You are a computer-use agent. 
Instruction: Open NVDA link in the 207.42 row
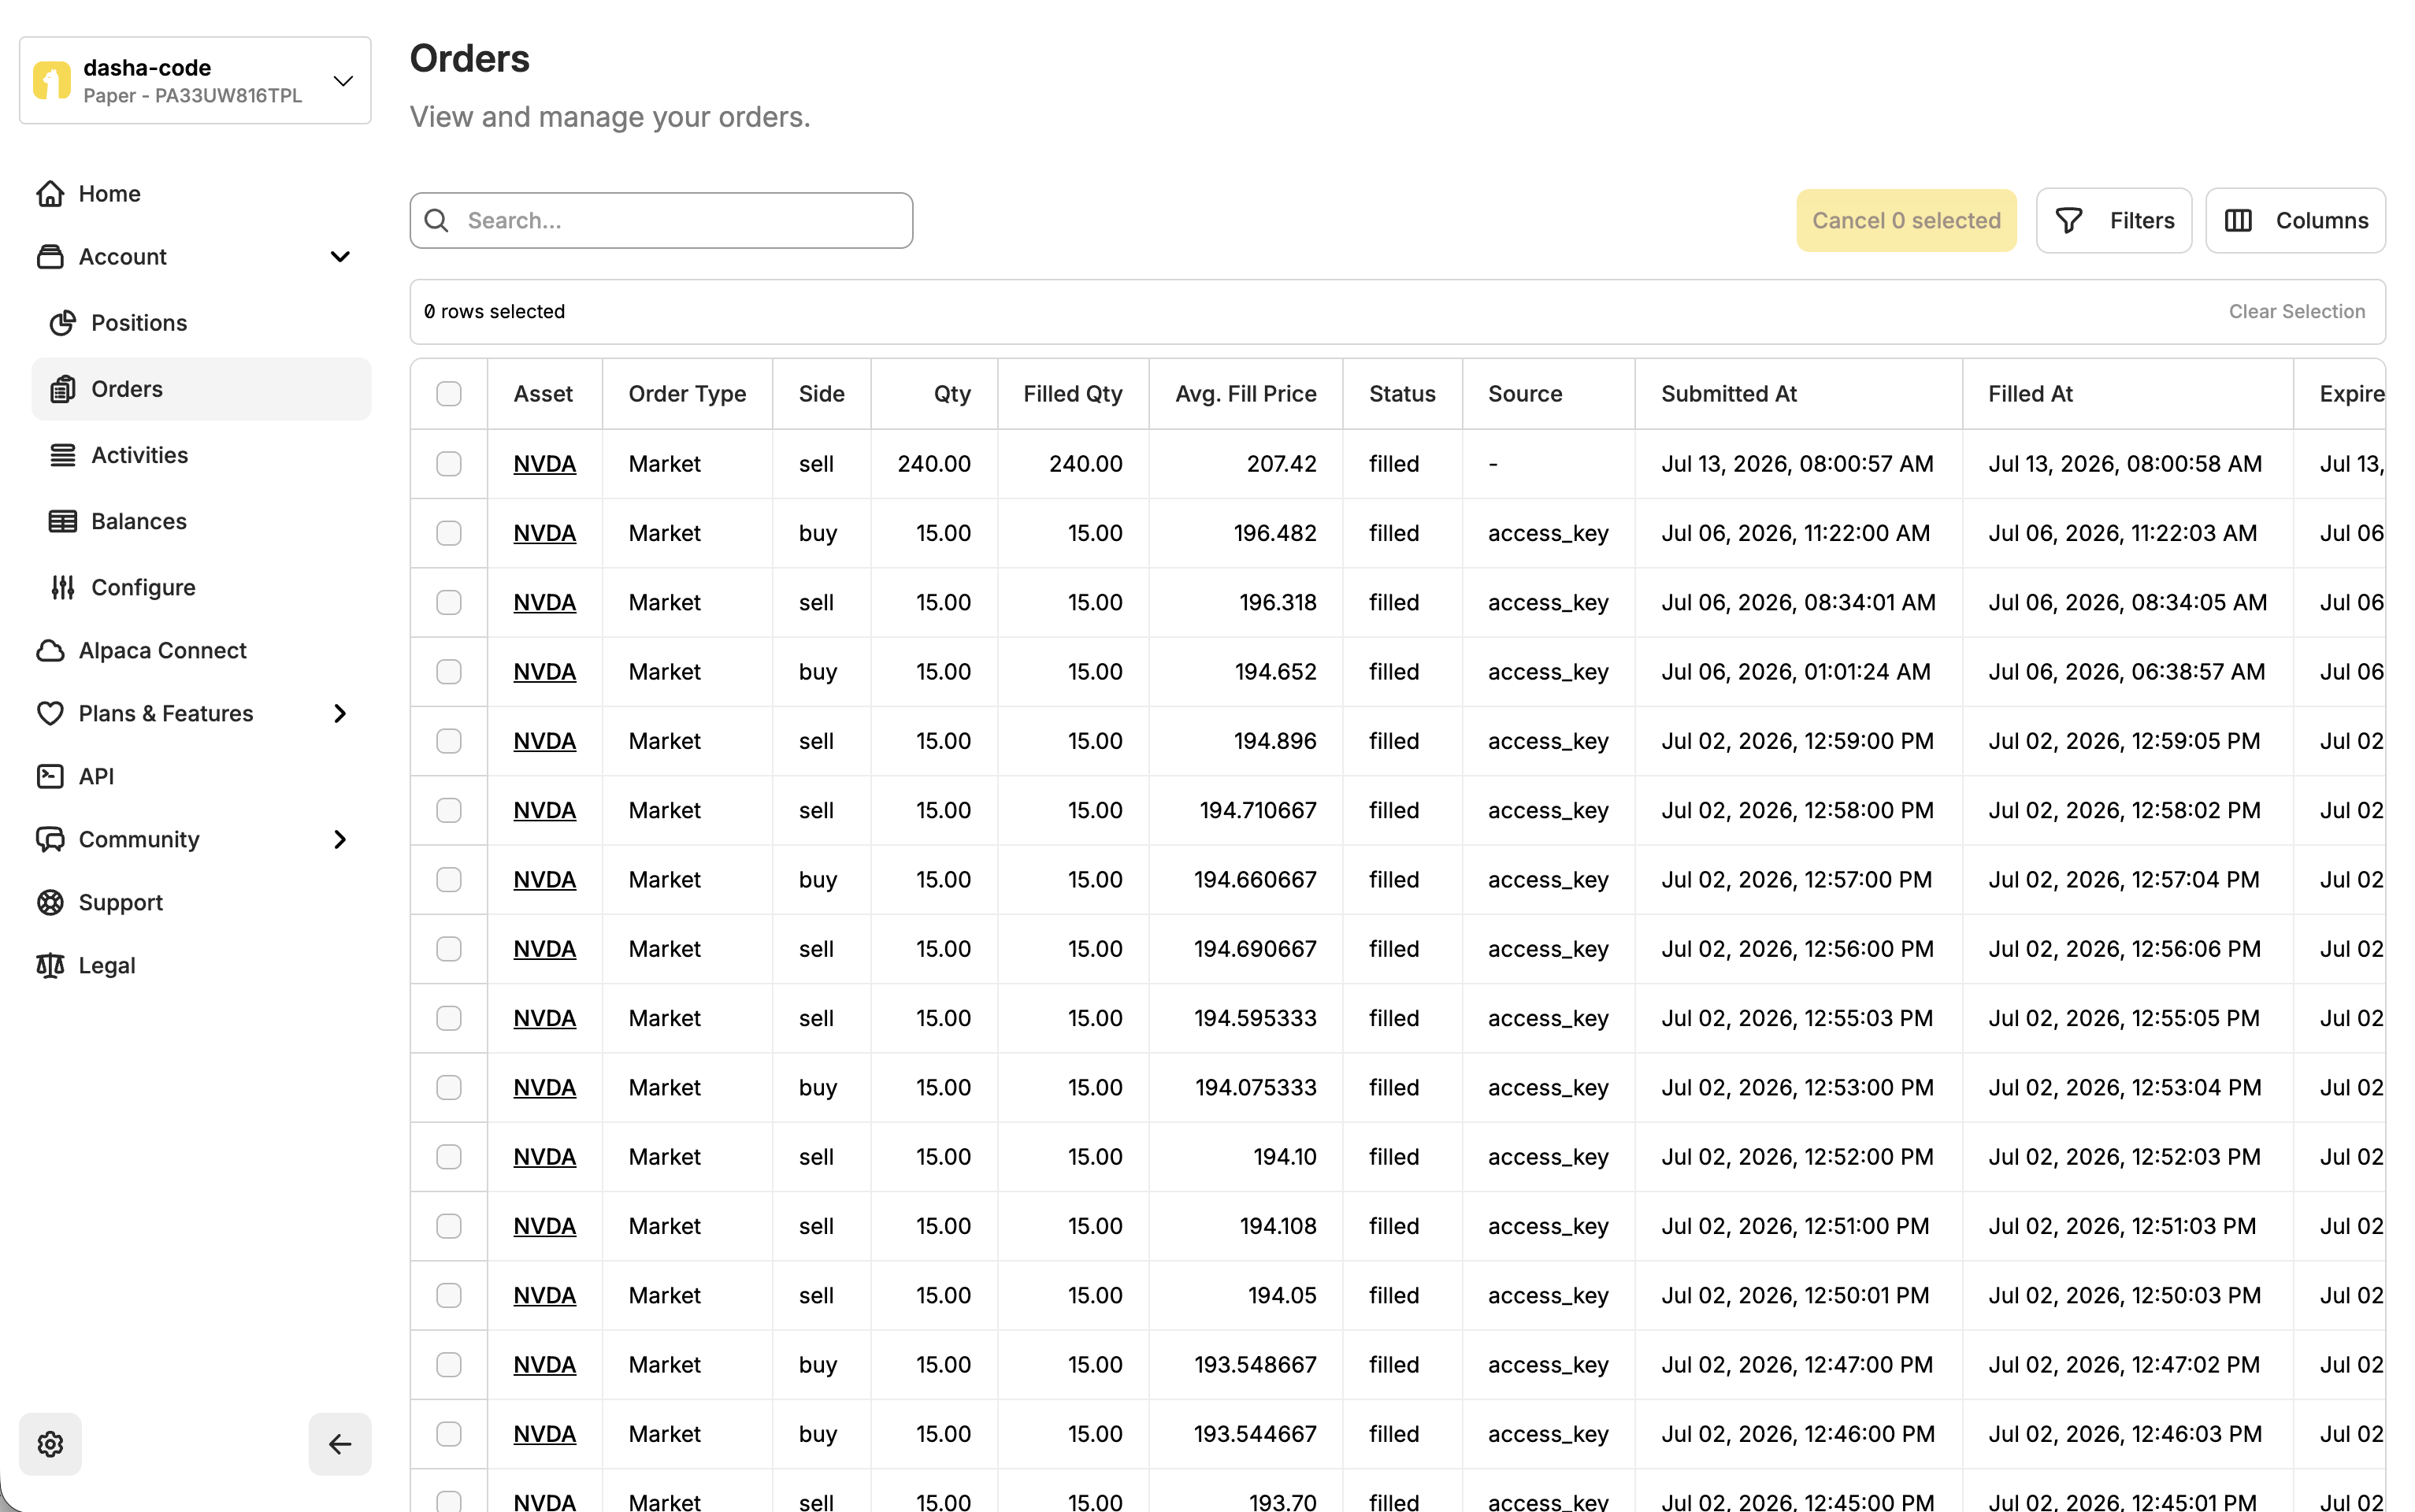click(545, 464)
